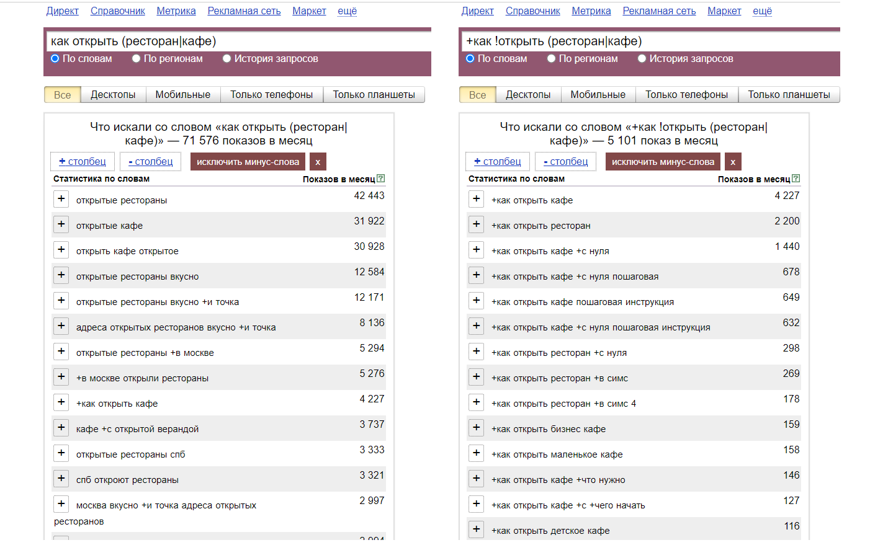Switch to 'Мобильные' tab in left panel
Screen dimensions: 870x558
tap(183, 94)
